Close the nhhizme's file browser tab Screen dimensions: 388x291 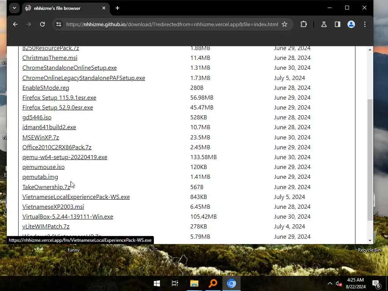click(x=104, y=8)
